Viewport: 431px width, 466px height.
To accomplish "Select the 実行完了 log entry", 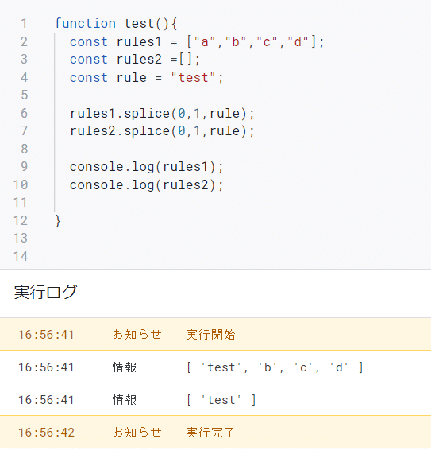I will click(215, 432).
